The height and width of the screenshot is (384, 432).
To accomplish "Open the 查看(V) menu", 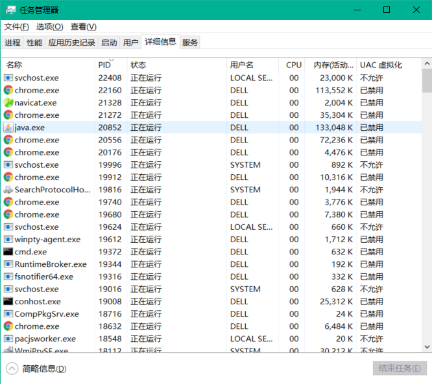I will (84, 27).
